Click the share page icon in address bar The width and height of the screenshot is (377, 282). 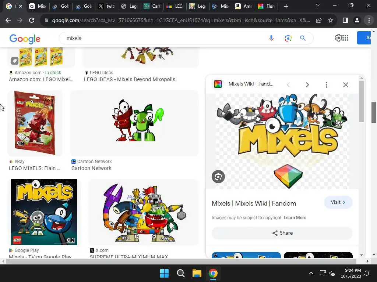pos(319,21)
